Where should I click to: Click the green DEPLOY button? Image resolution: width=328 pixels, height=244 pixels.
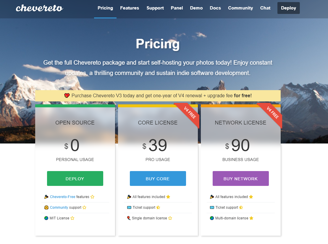75,178
